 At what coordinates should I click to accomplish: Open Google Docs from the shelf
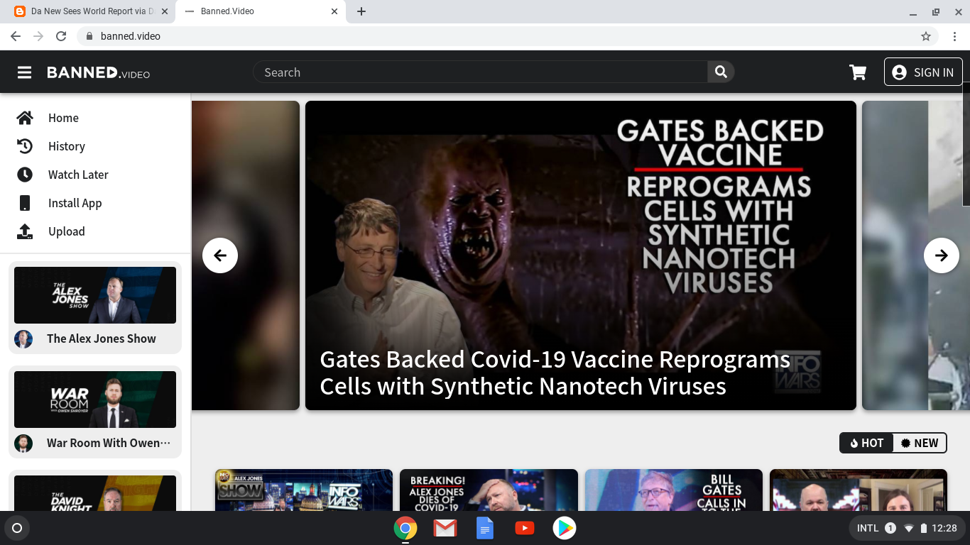(x=485, y=528)
